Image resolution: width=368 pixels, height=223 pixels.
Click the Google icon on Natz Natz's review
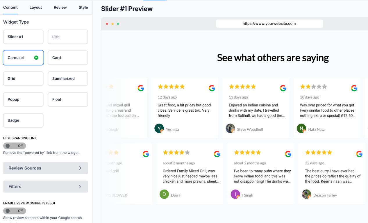point(354,88)
